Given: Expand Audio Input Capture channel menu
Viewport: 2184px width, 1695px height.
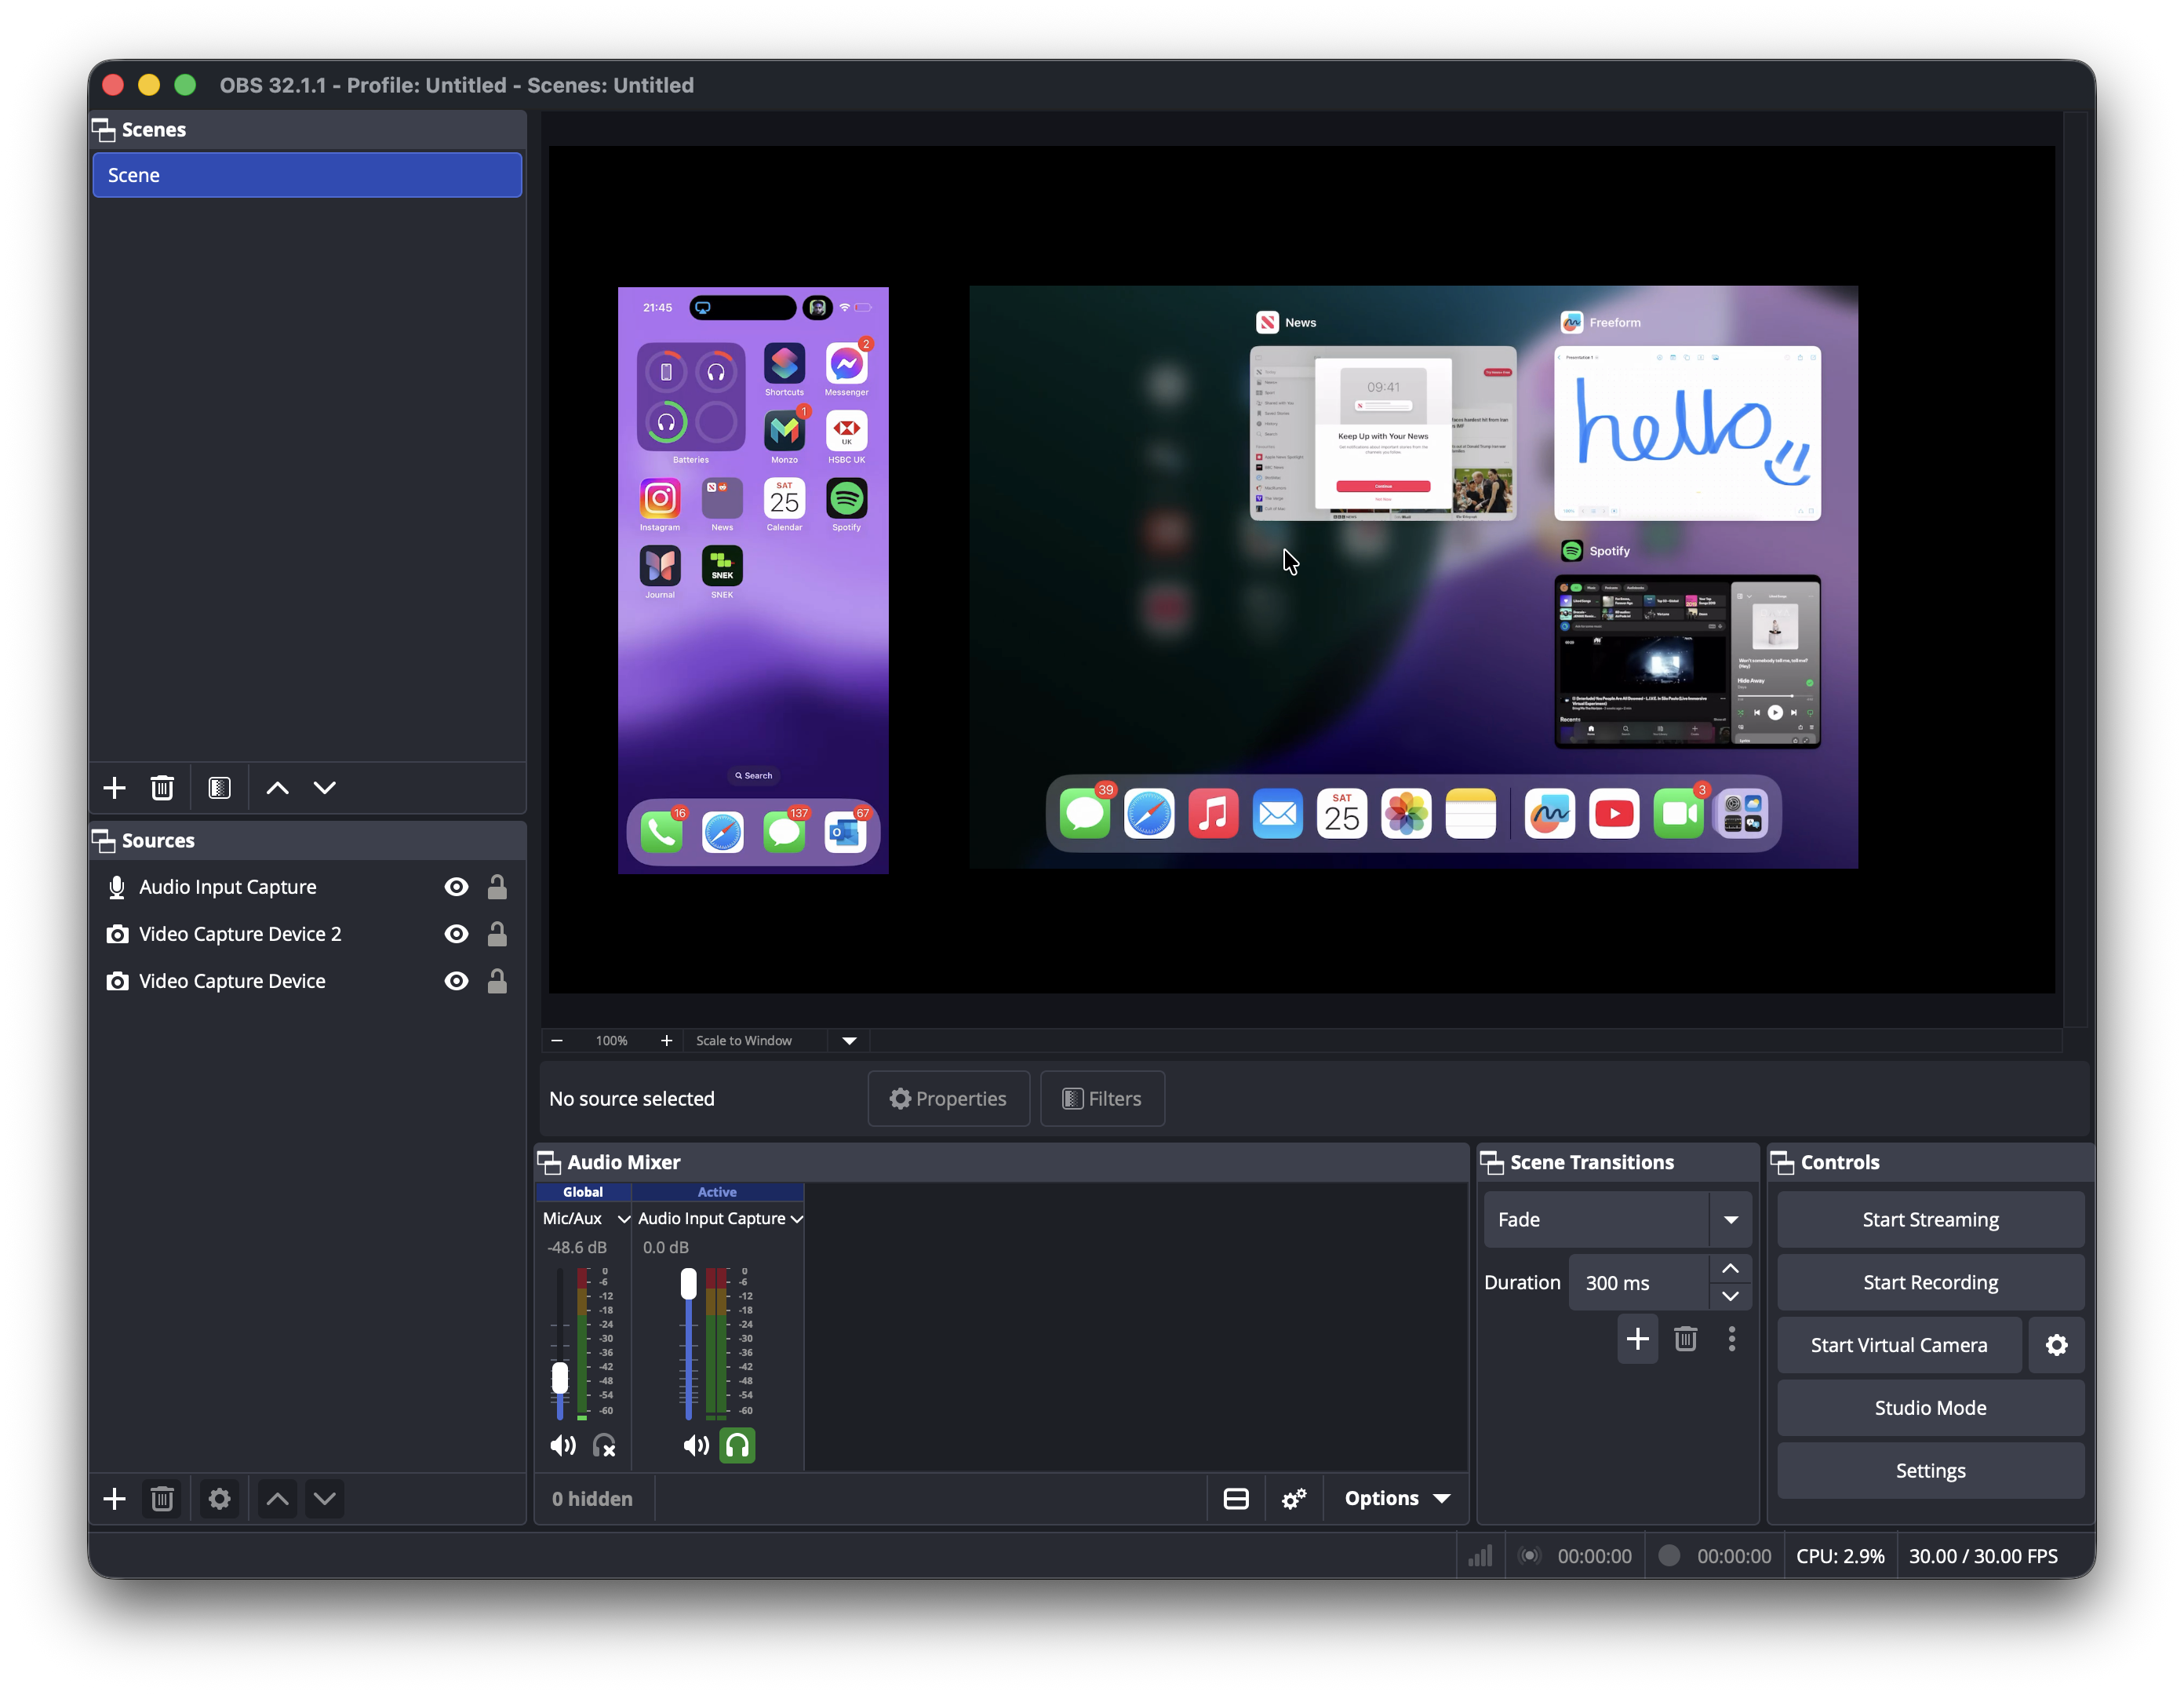Looking at the screenshot, I should [796, 1219].
